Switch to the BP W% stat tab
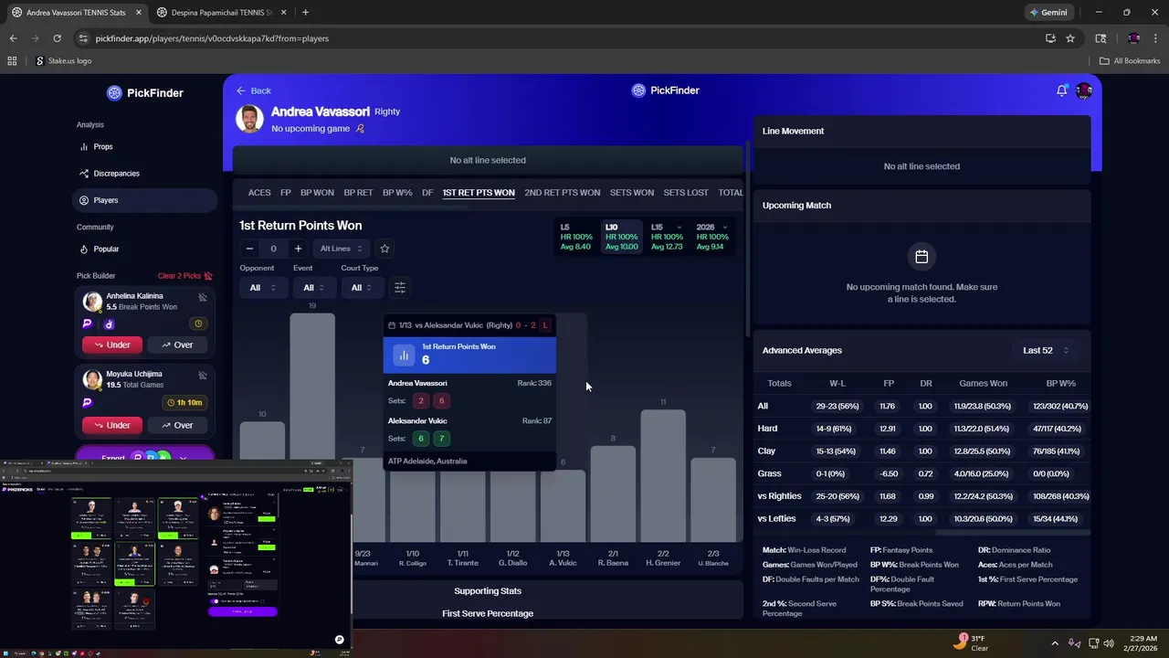 click(397, 193)
